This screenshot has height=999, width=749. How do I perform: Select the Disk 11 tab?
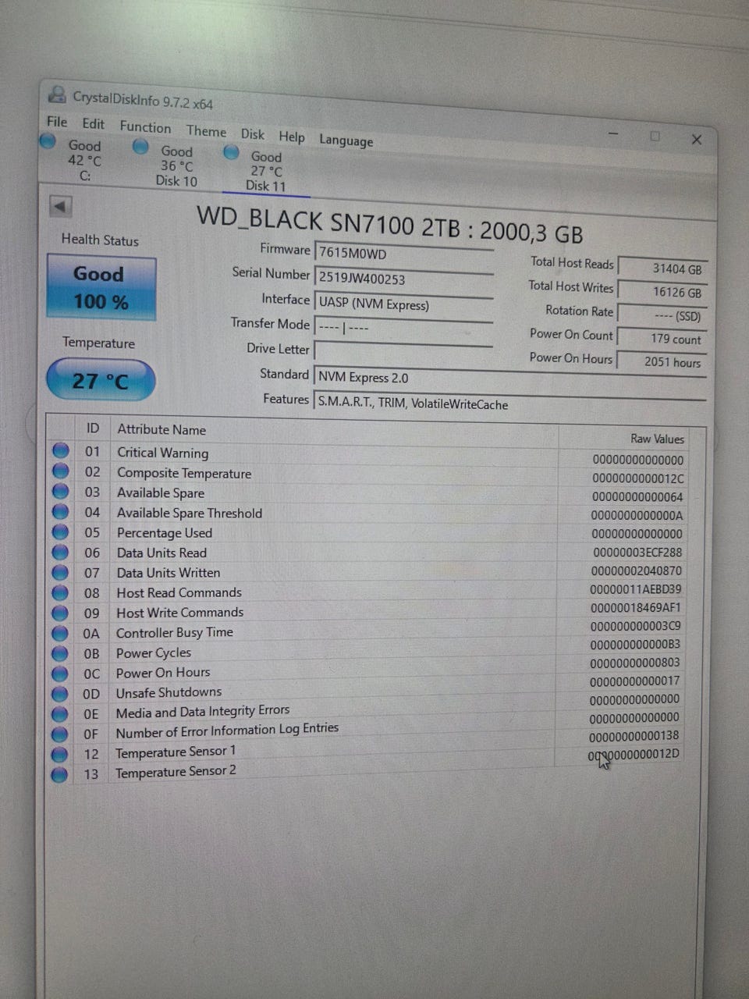click(x=265, y=171)
